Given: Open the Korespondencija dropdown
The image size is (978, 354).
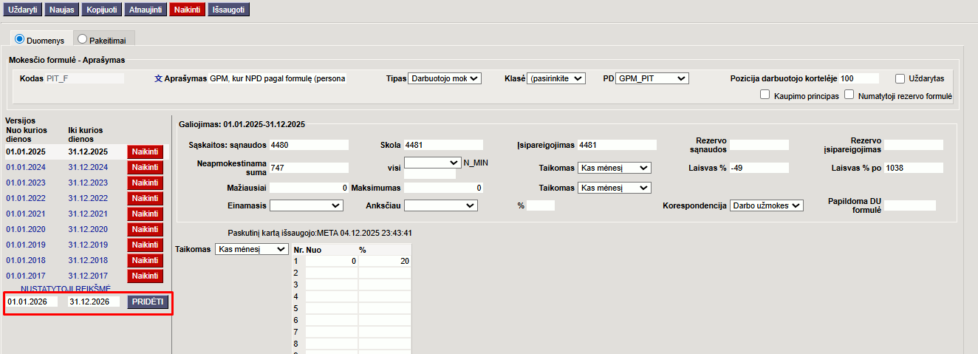Looking at the screenshot, I should (x=766, y=205).
